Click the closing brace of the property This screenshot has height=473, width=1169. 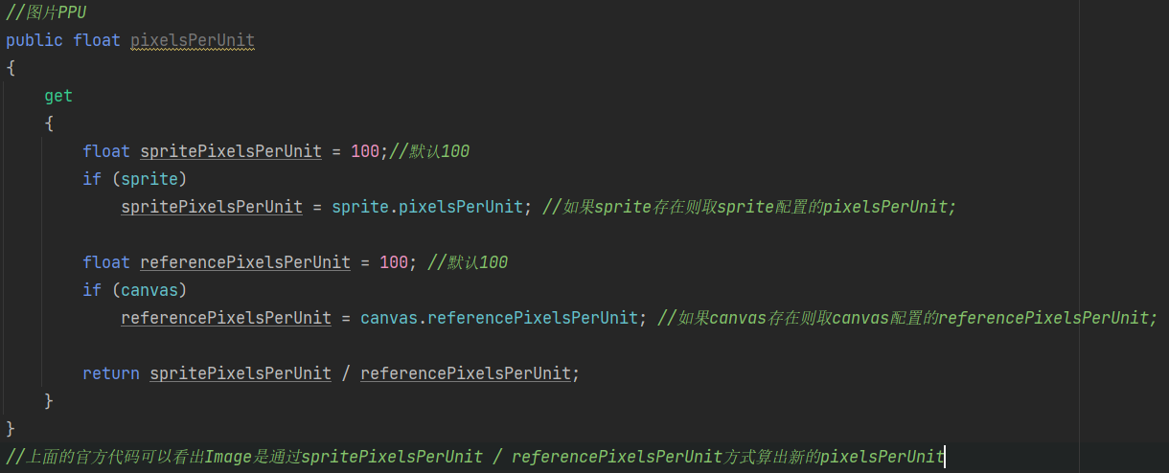point(11,427)
